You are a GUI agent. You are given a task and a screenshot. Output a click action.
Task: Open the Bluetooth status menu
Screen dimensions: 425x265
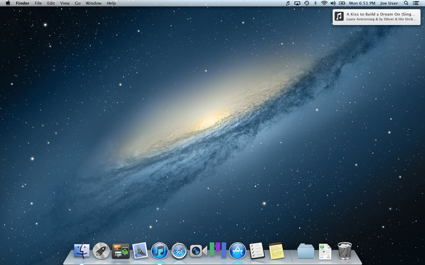(x=315, y=3)
